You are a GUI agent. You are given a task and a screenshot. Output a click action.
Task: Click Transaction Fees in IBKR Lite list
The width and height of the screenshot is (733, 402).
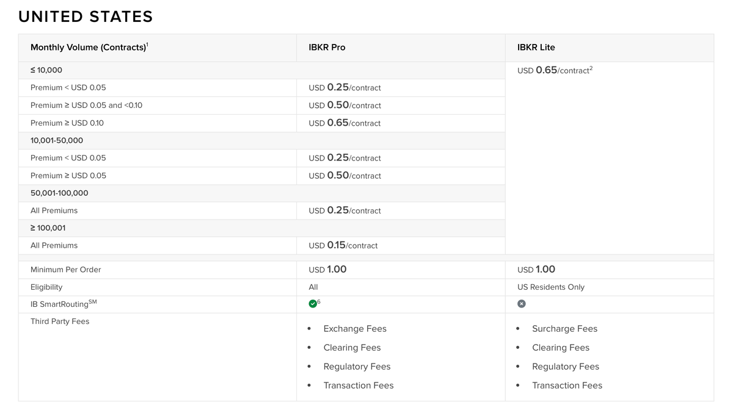[x=567, y=386]
